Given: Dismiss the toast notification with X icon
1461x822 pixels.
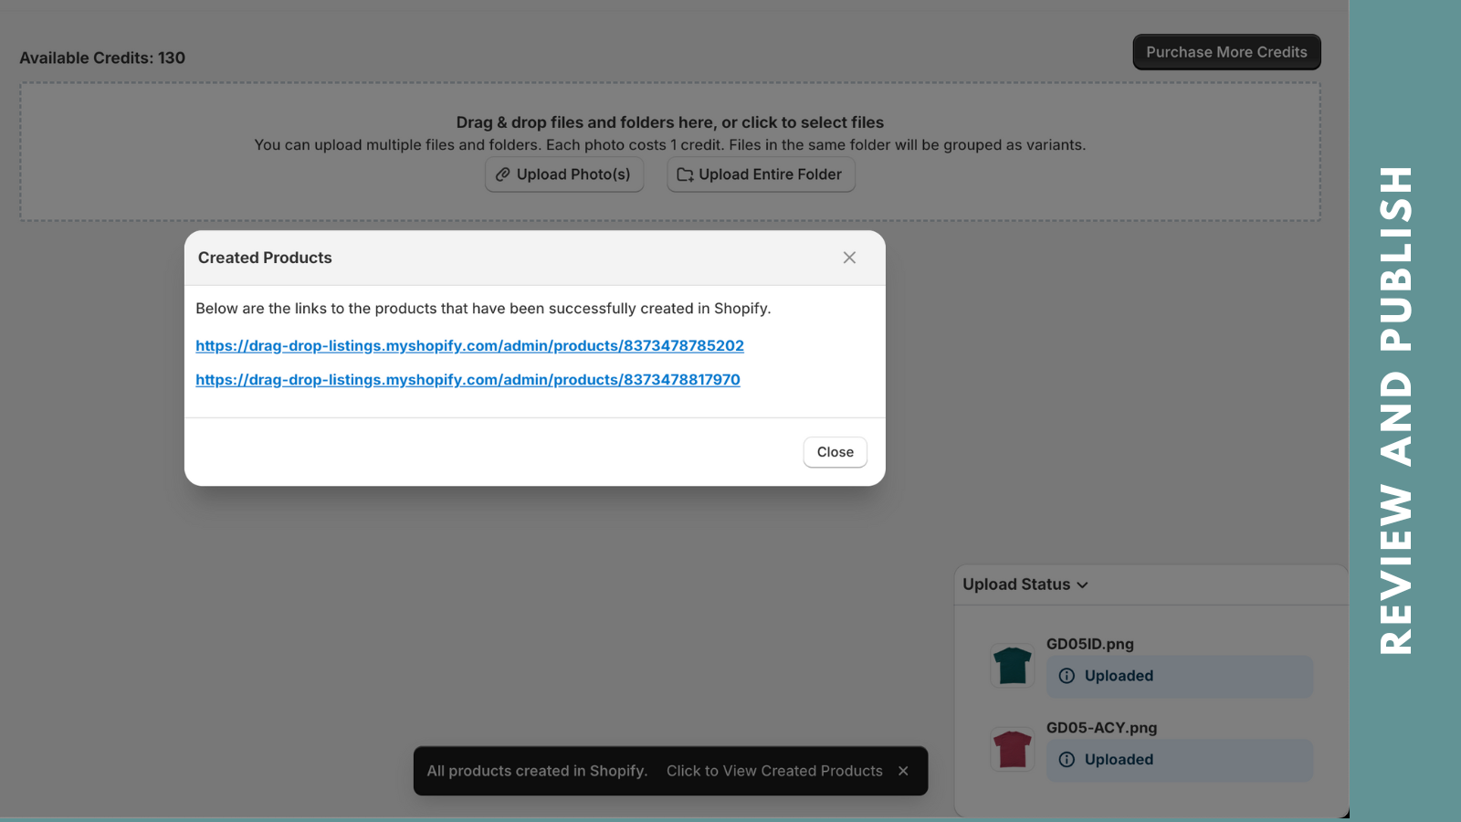Looking at the screenshot, I should click(903, 771).
